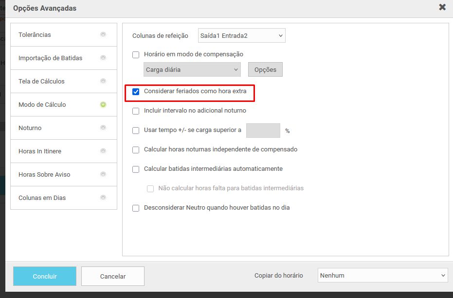Open the Copiar do horário dropdown
The image size is (453, 298).
(x=382, y=275)
